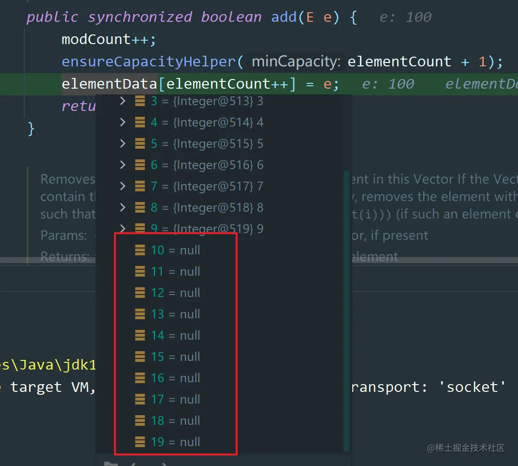
Task: Click the field icon of element 3
Action: 140,101
